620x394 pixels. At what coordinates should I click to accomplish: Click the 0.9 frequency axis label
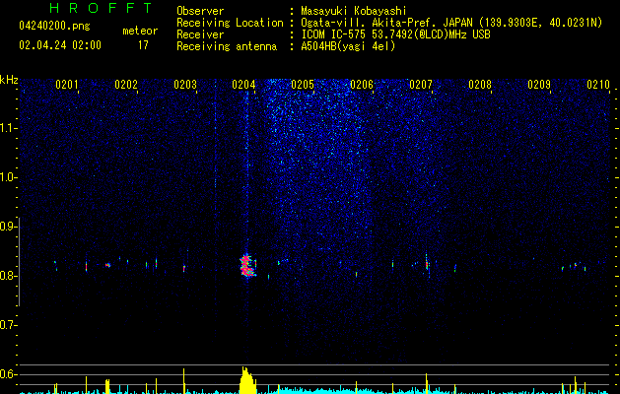pos(8,227)
